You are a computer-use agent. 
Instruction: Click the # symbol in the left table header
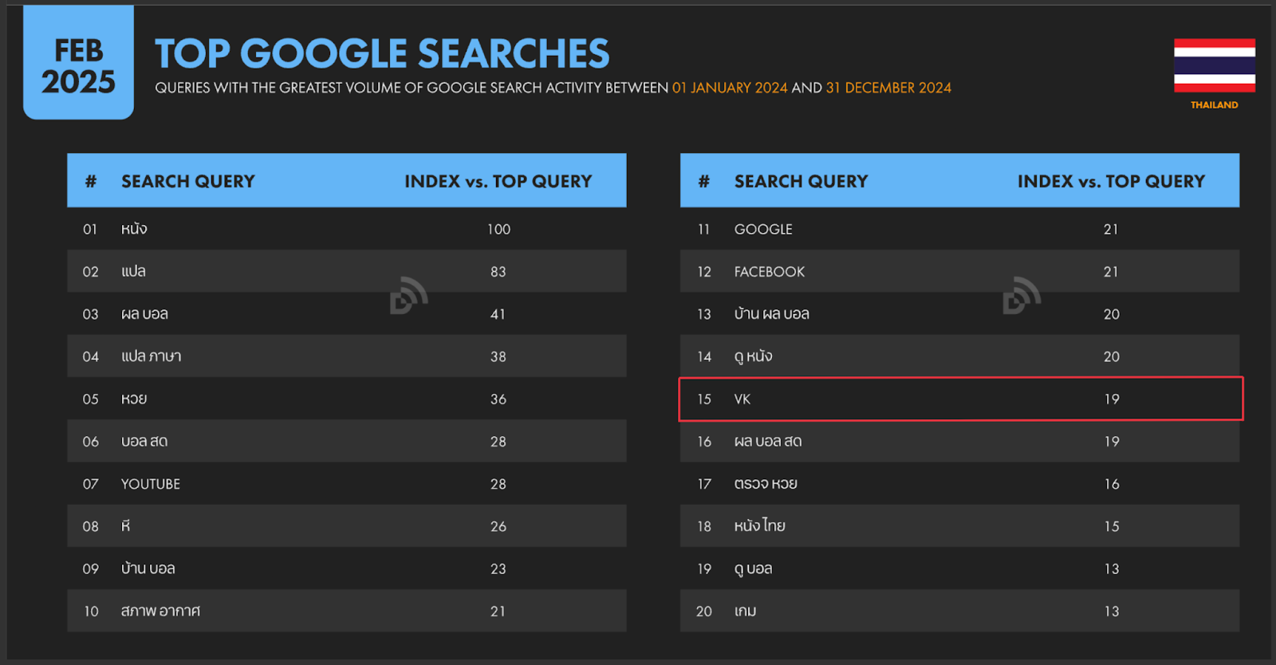tap(91, 182)
